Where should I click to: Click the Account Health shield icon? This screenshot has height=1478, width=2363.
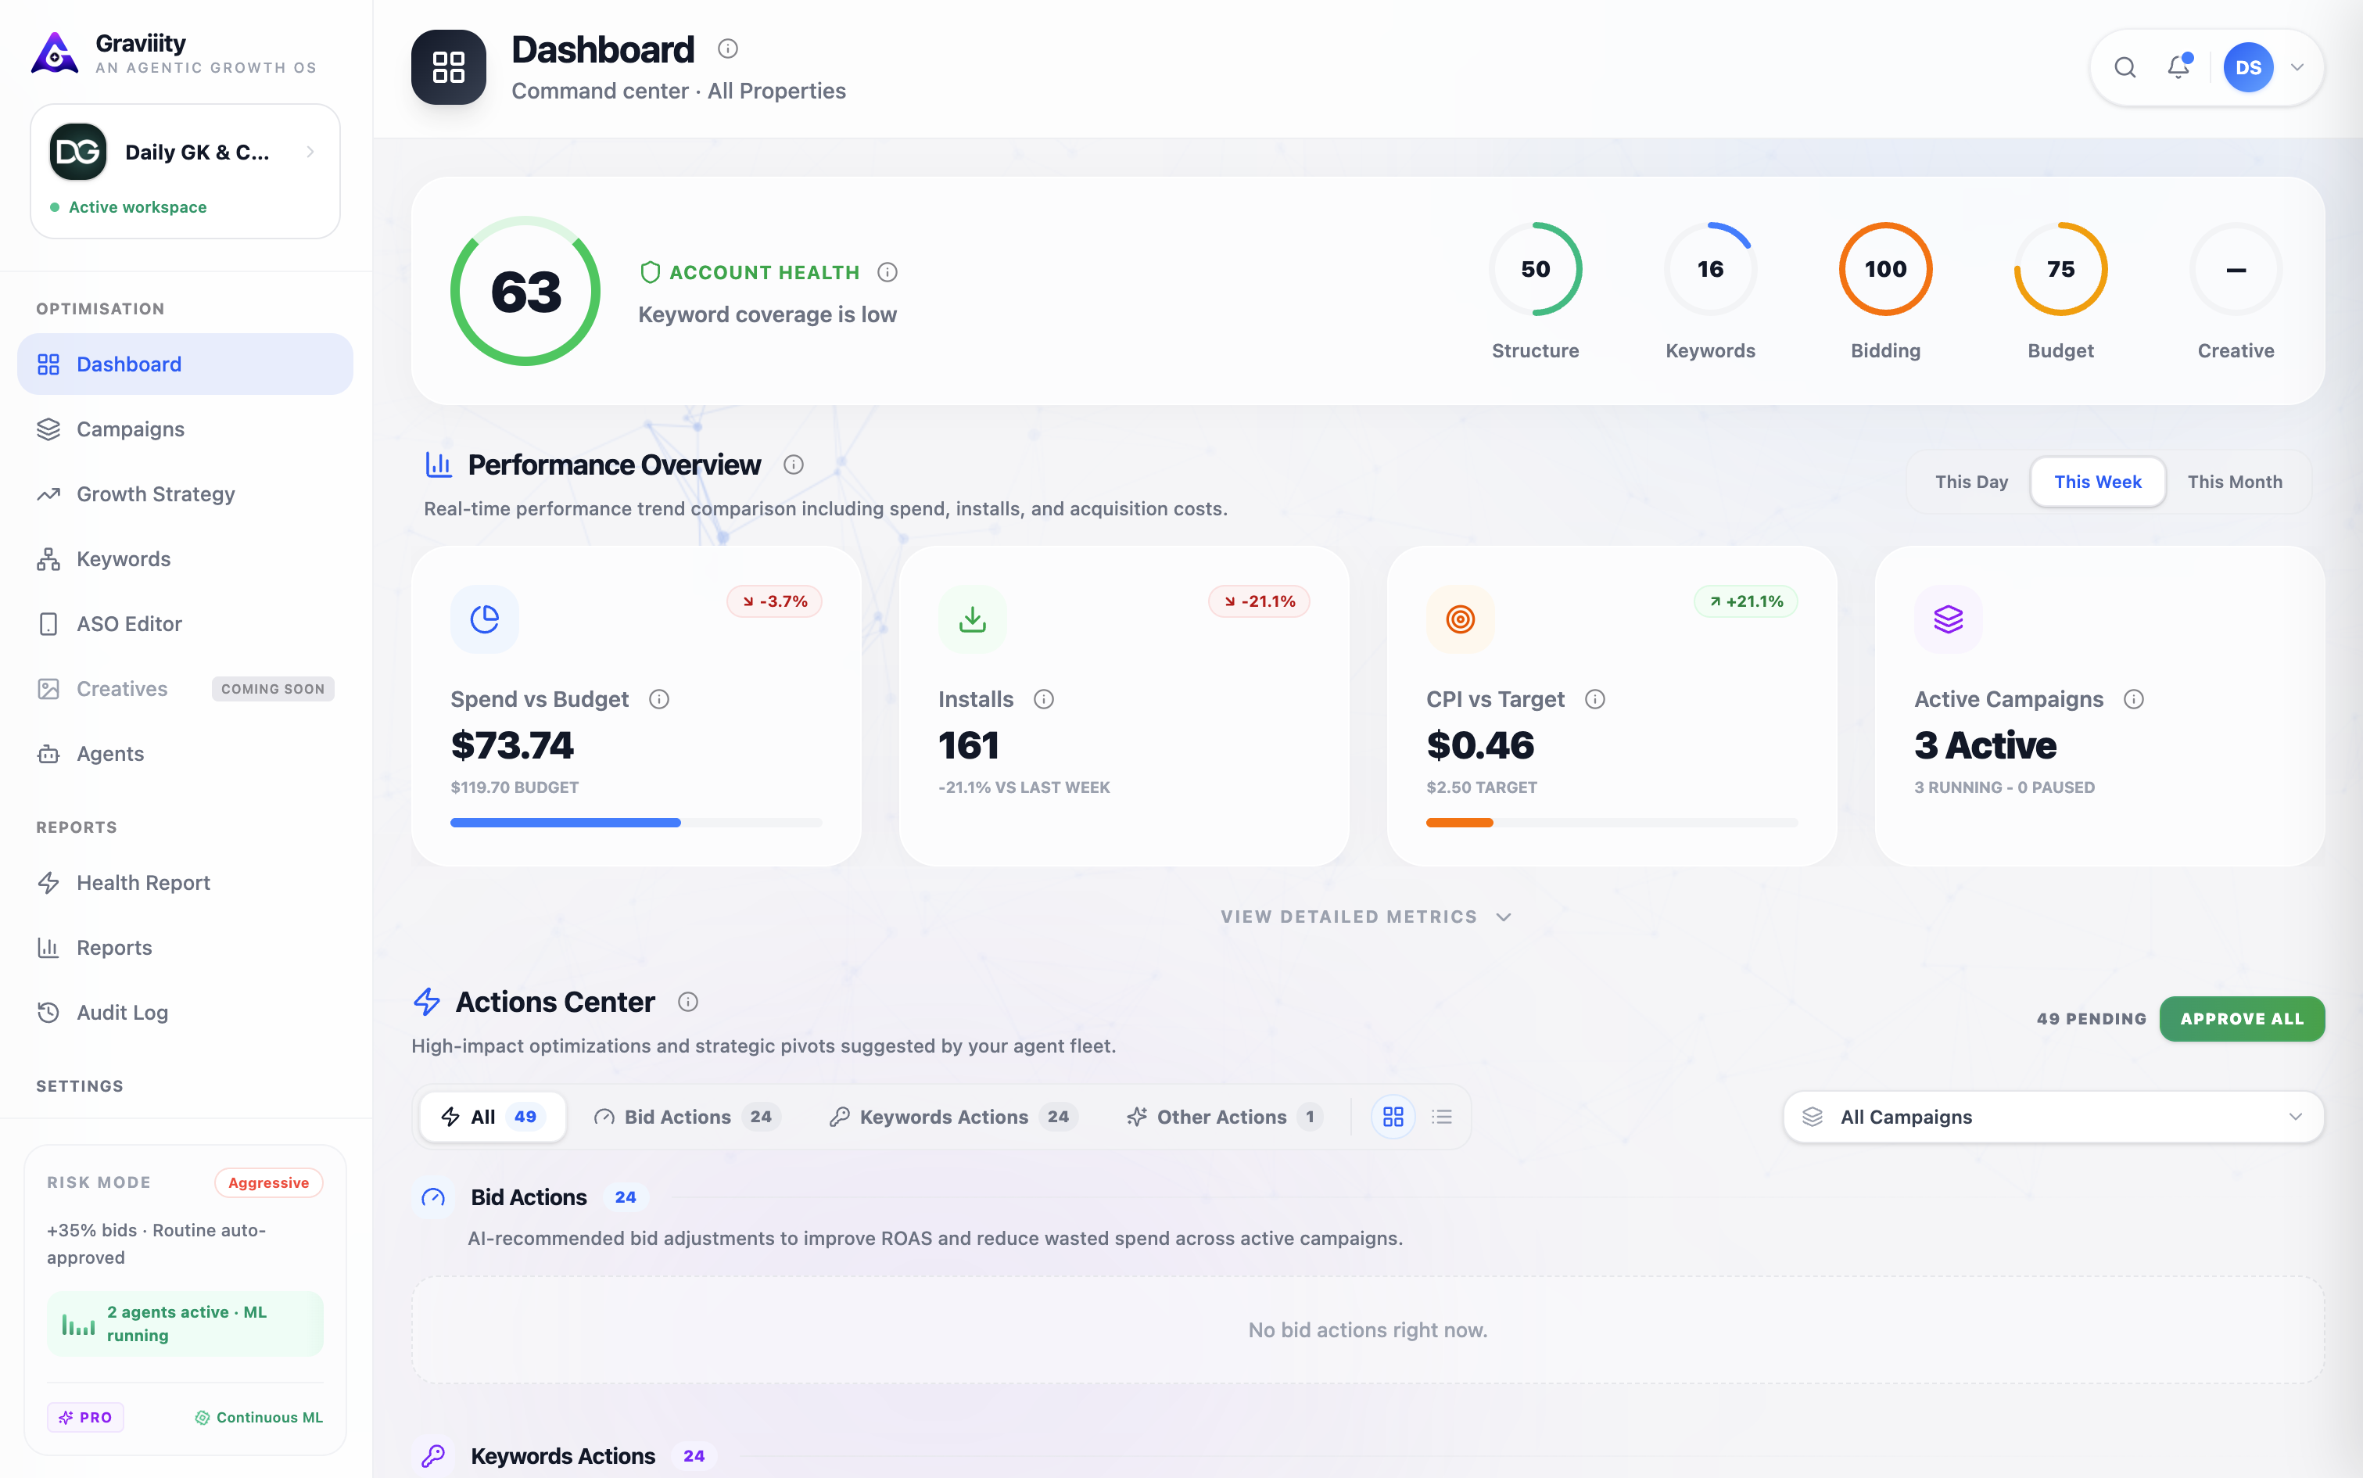pos(650,273)
